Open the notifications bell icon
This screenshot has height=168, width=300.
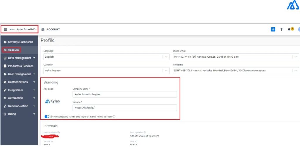tap(289, 29)
